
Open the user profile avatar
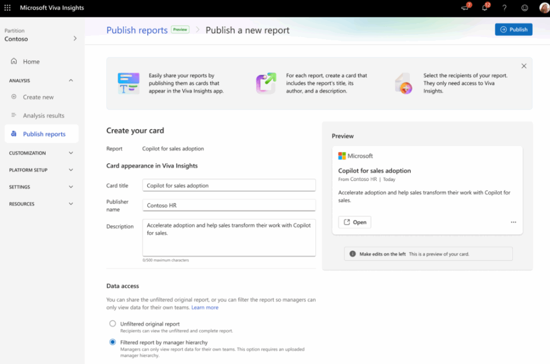coord(544,8)
